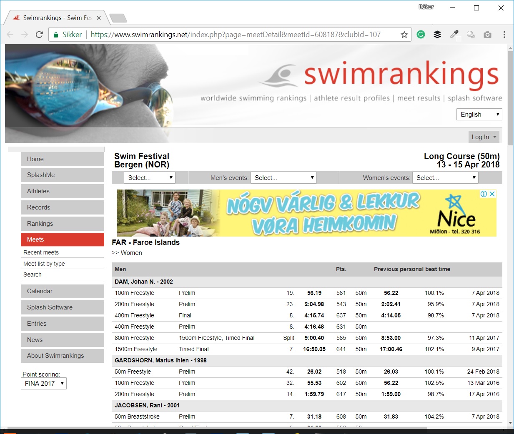Click the date 13 Mar 2016
Screen dimensions: 514x434
[483, 383]
